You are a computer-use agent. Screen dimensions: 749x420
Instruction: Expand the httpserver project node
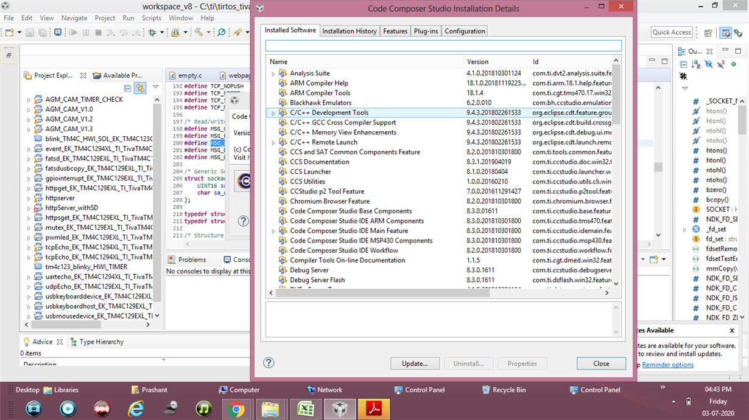point(29,198)
